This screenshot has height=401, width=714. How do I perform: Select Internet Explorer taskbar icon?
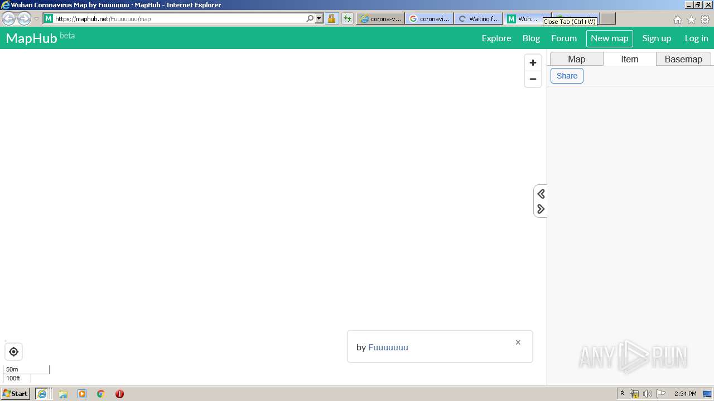[44, 394]
